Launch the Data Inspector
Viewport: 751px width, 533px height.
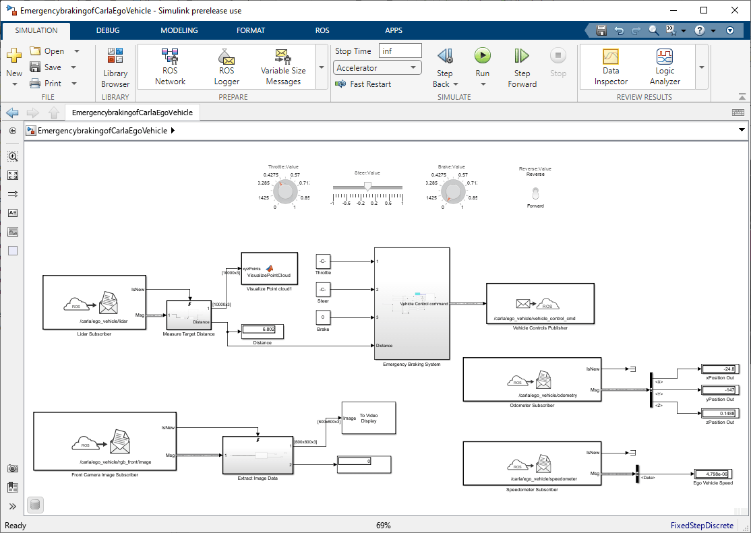[610, 66]
